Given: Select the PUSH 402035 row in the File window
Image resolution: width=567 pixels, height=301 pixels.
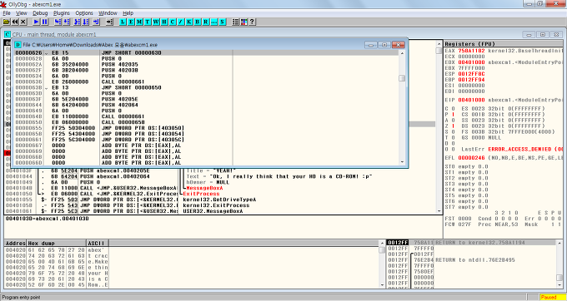Looking at the screenshot, I should tap(206, 65).
